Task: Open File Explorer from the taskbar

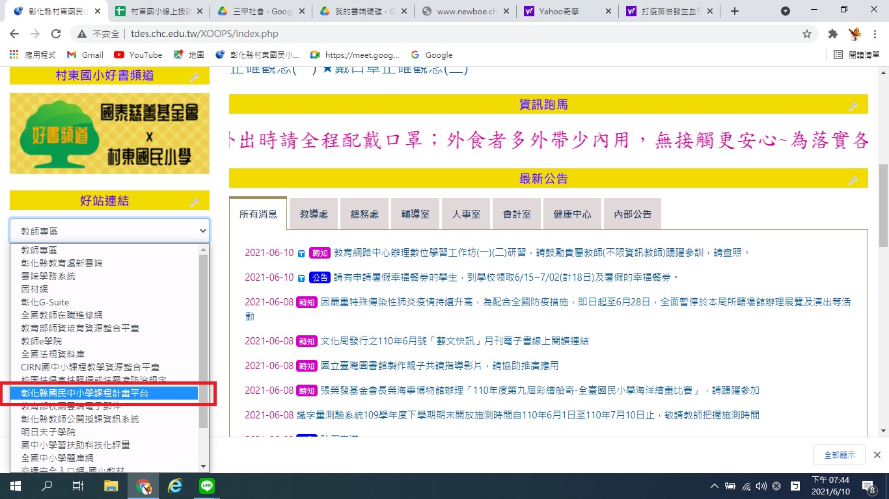Action: (x=111, y=485)
